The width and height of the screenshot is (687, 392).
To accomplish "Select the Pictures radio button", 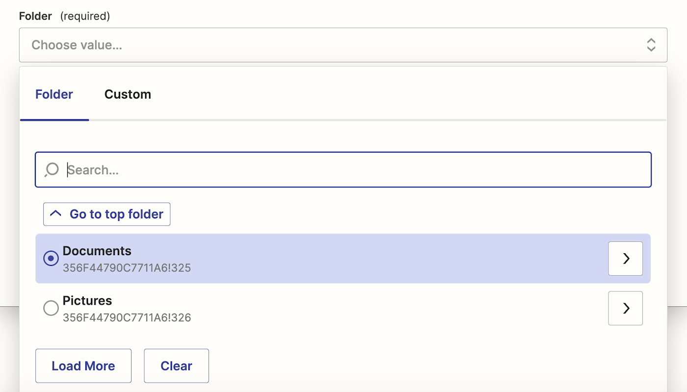I will (51, 308).
